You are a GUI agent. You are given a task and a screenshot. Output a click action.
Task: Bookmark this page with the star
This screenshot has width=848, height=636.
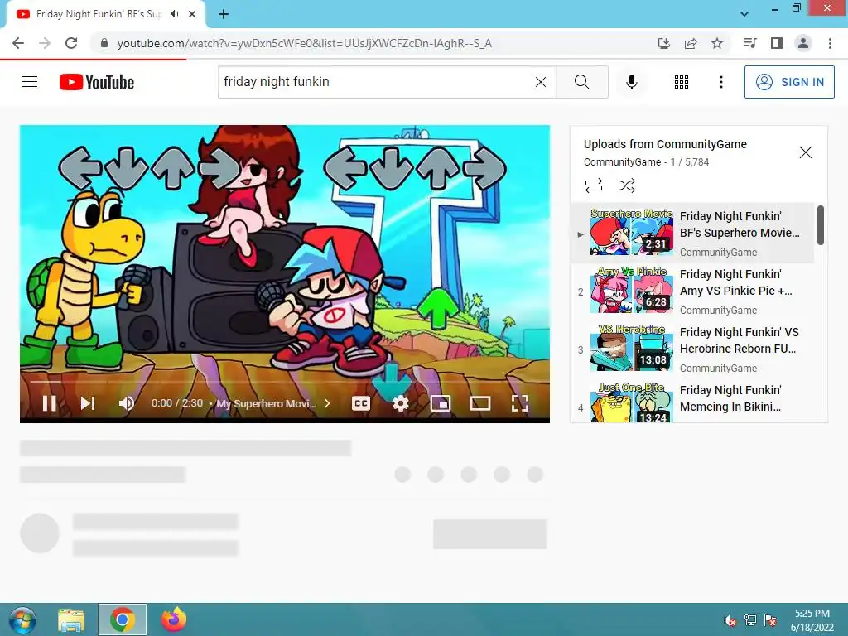716,43
